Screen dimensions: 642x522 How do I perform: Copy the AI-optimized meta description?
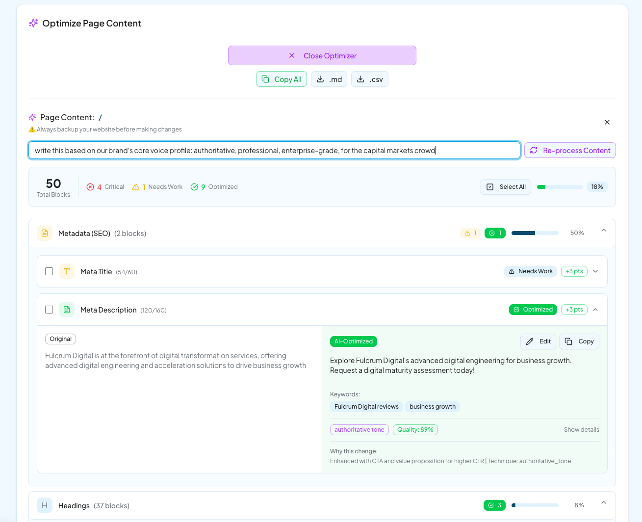click(579, 341)
